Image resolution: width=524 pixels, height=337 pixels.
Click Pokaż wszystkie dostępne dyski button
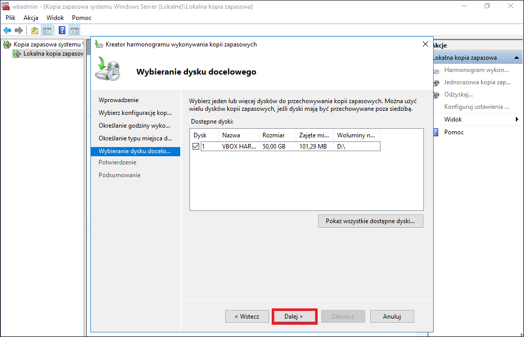pos(371,221)
